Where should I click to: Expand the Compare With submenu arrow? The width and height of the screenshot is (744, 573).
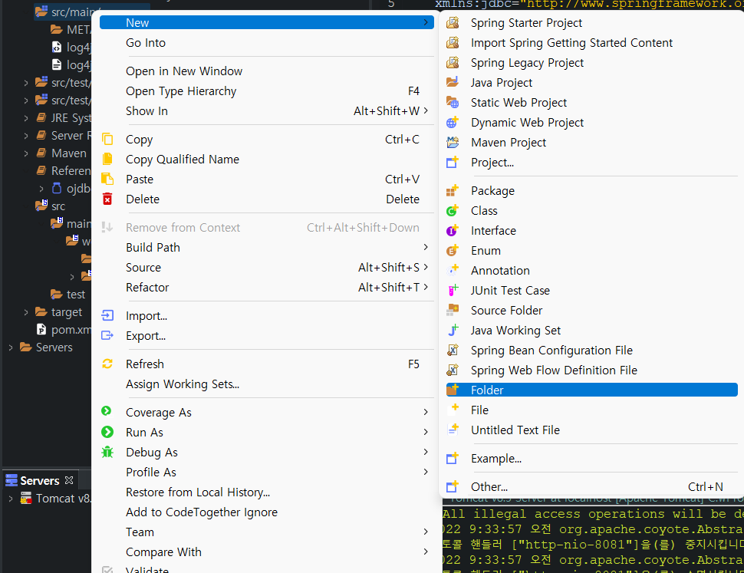pos(426,552)
